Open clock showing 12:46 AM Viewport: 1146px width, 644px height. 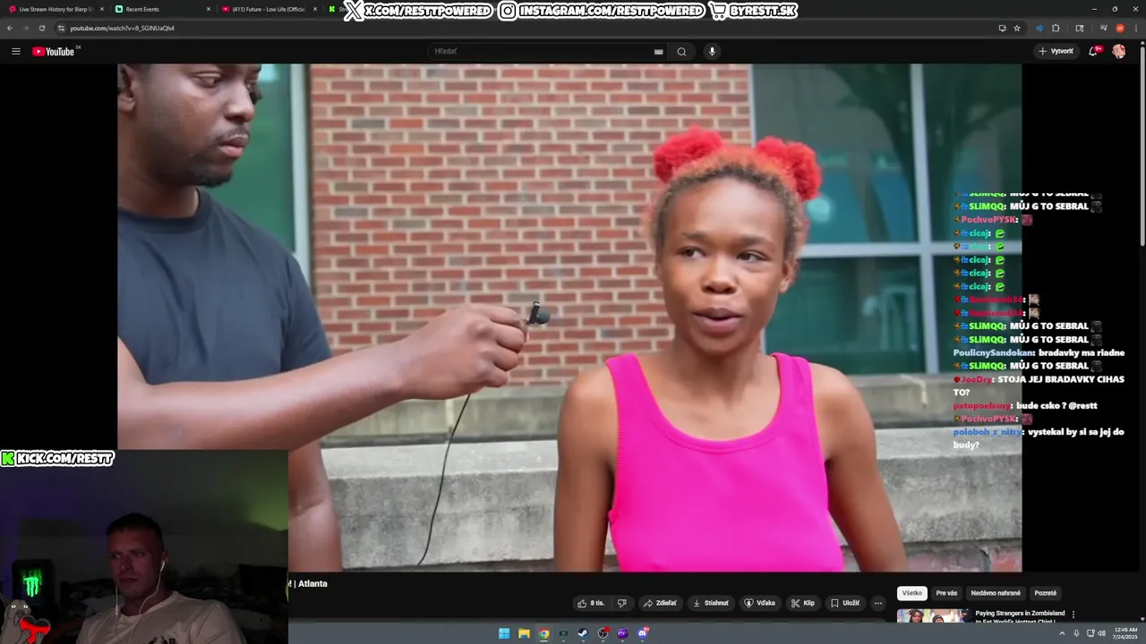1125,633
